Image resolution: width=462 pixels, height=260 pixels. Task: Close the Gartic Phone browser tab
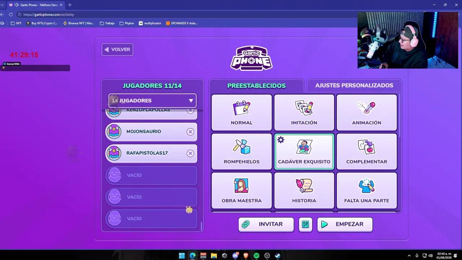[x=61, y=5]
